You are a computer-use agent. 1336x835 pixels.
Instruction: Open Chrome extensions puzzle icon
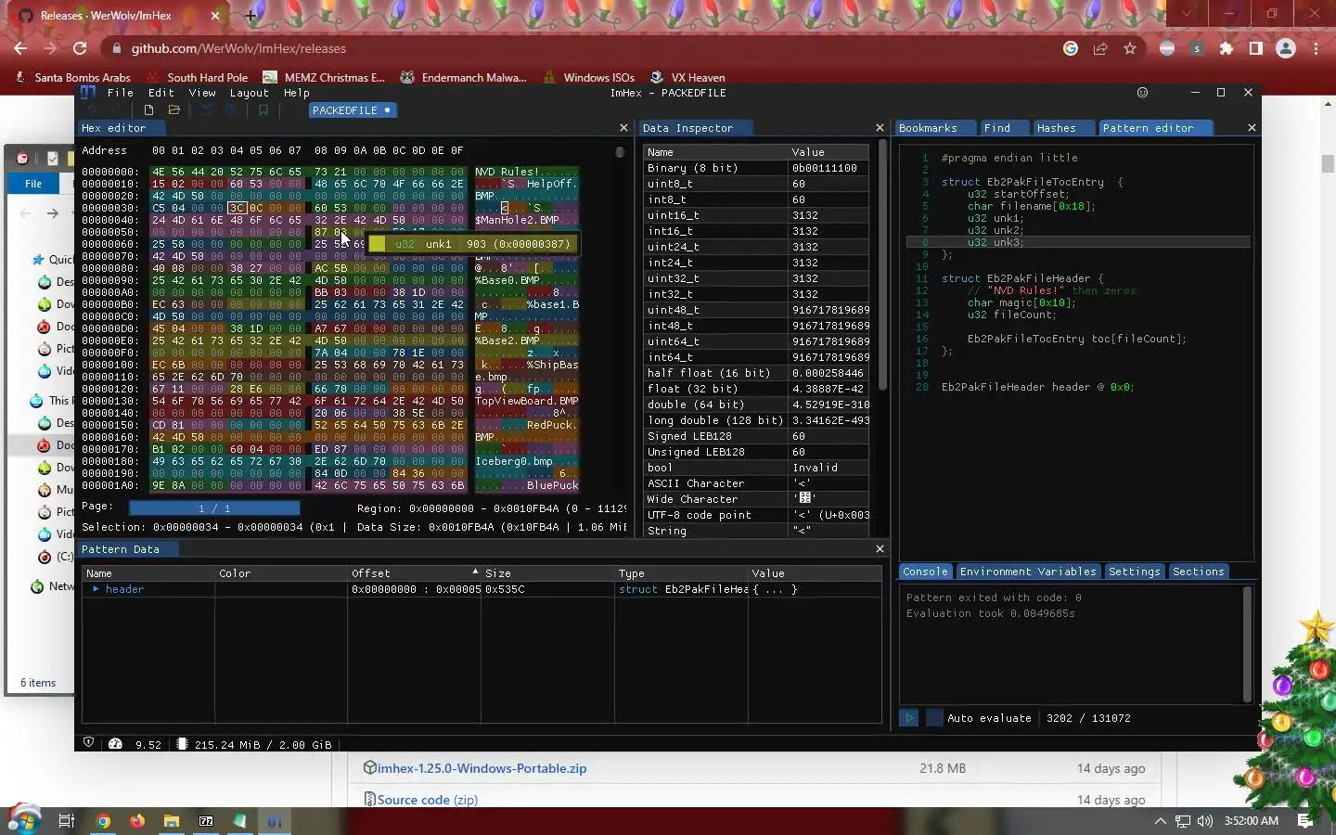click(1227, 48)
